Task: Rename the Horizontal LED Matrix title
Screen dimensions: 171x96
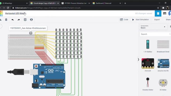Action: coord(15,13)
